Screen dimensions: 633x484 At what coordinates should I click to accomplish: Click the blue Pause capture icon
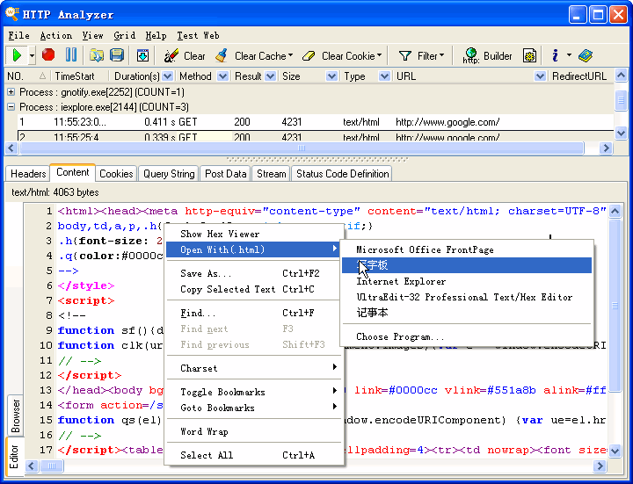pos(70,55)
